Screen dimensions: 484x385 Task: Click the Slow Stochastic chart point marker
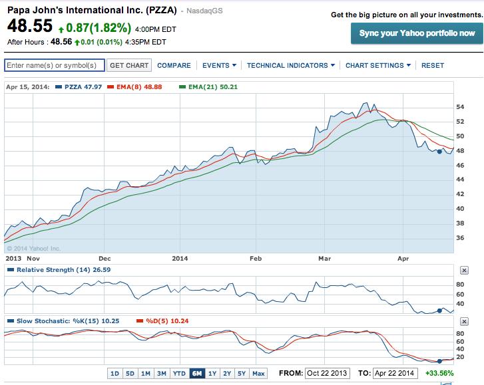(439, 361)
